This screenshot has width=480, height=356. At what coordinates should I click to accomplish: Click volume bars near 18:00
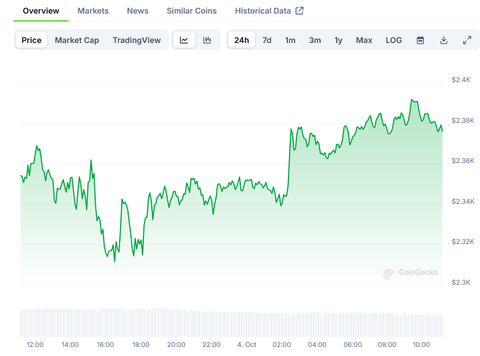[141, 323]
